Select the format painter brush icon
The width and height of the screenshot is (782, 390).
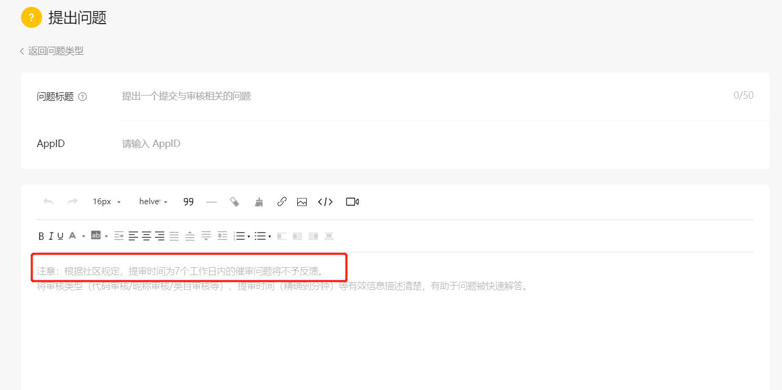(x=259, y=202)
